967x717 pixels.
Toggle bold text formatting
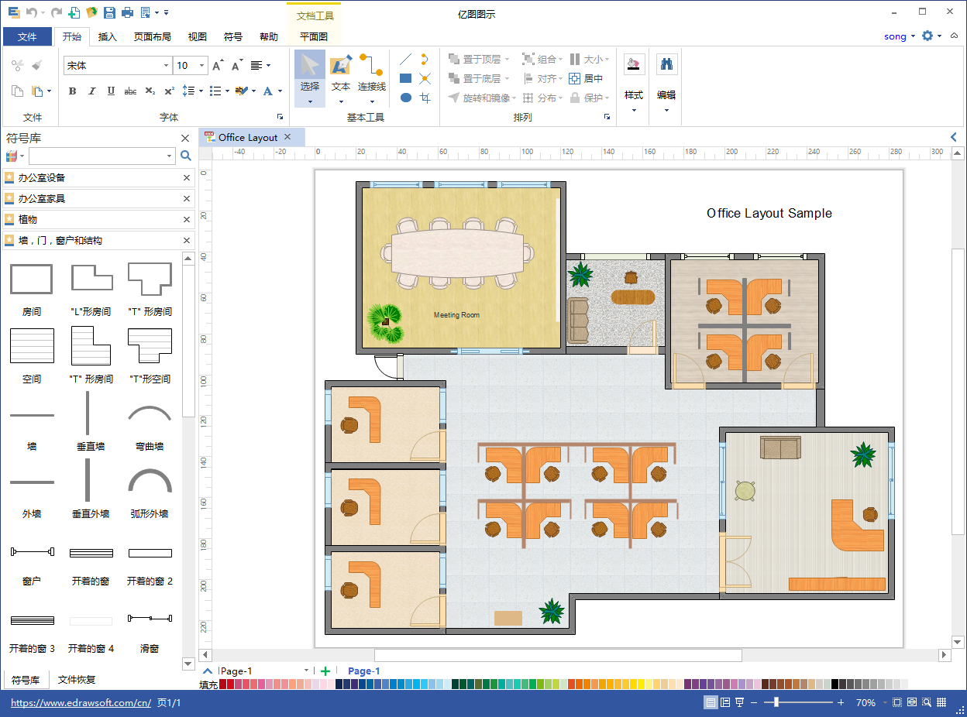[73, 91]
